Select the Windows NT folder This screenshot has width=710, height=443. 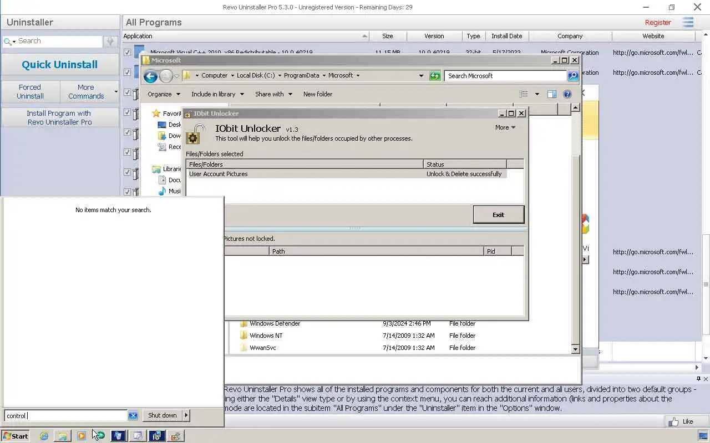click(261, 336)
